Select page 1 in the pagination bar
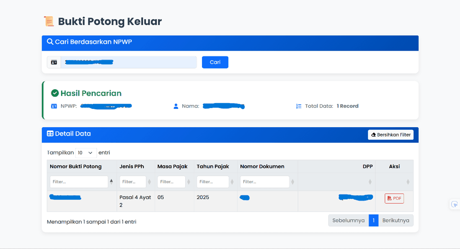Image resolution: width=460 pixels, height=249 pixels. coord(374,220)
